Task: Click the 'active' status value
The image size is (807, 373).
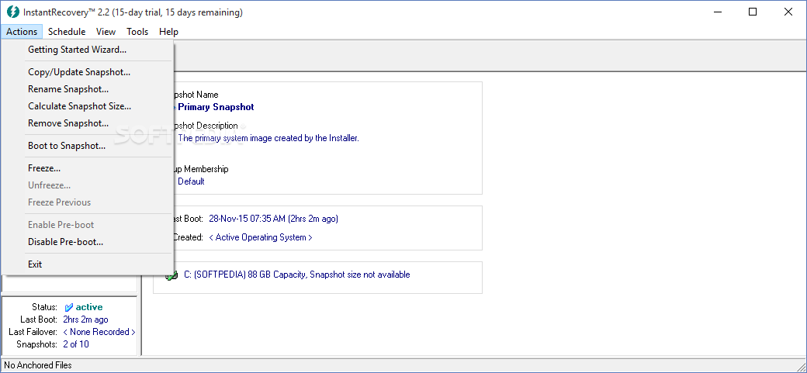Action: [89, 307]
